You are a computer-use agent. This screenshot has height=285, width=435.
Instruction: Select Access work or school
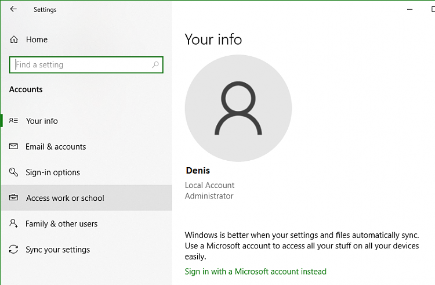click(65, 198)
